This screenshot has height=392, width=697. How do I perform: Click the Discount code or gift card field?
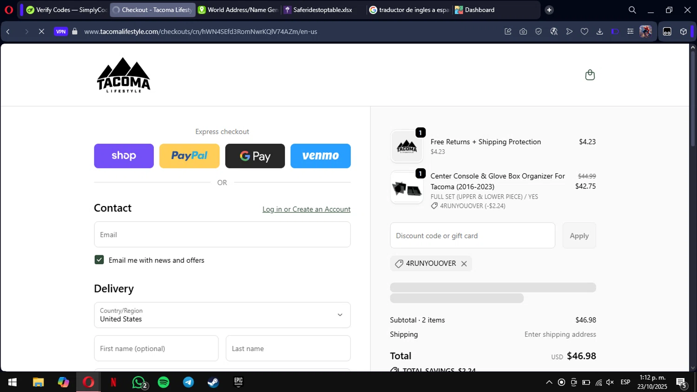tap(473, 235)
